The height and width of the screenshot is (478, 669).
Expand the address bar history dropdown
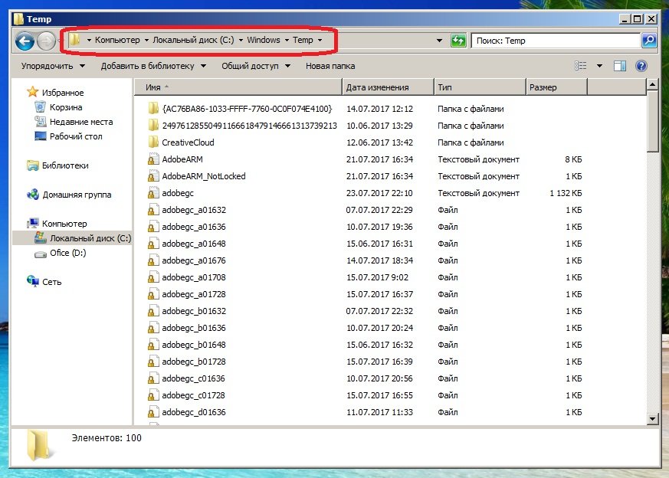[439, 41]
